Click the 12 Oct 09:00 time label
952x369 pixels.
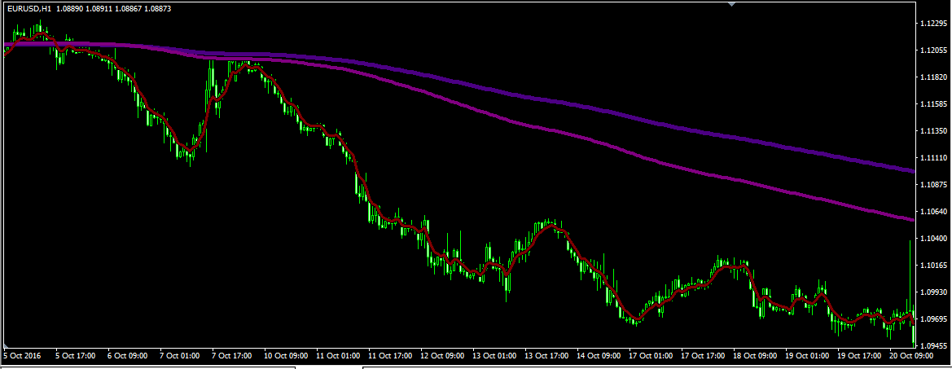coord(441,356)
